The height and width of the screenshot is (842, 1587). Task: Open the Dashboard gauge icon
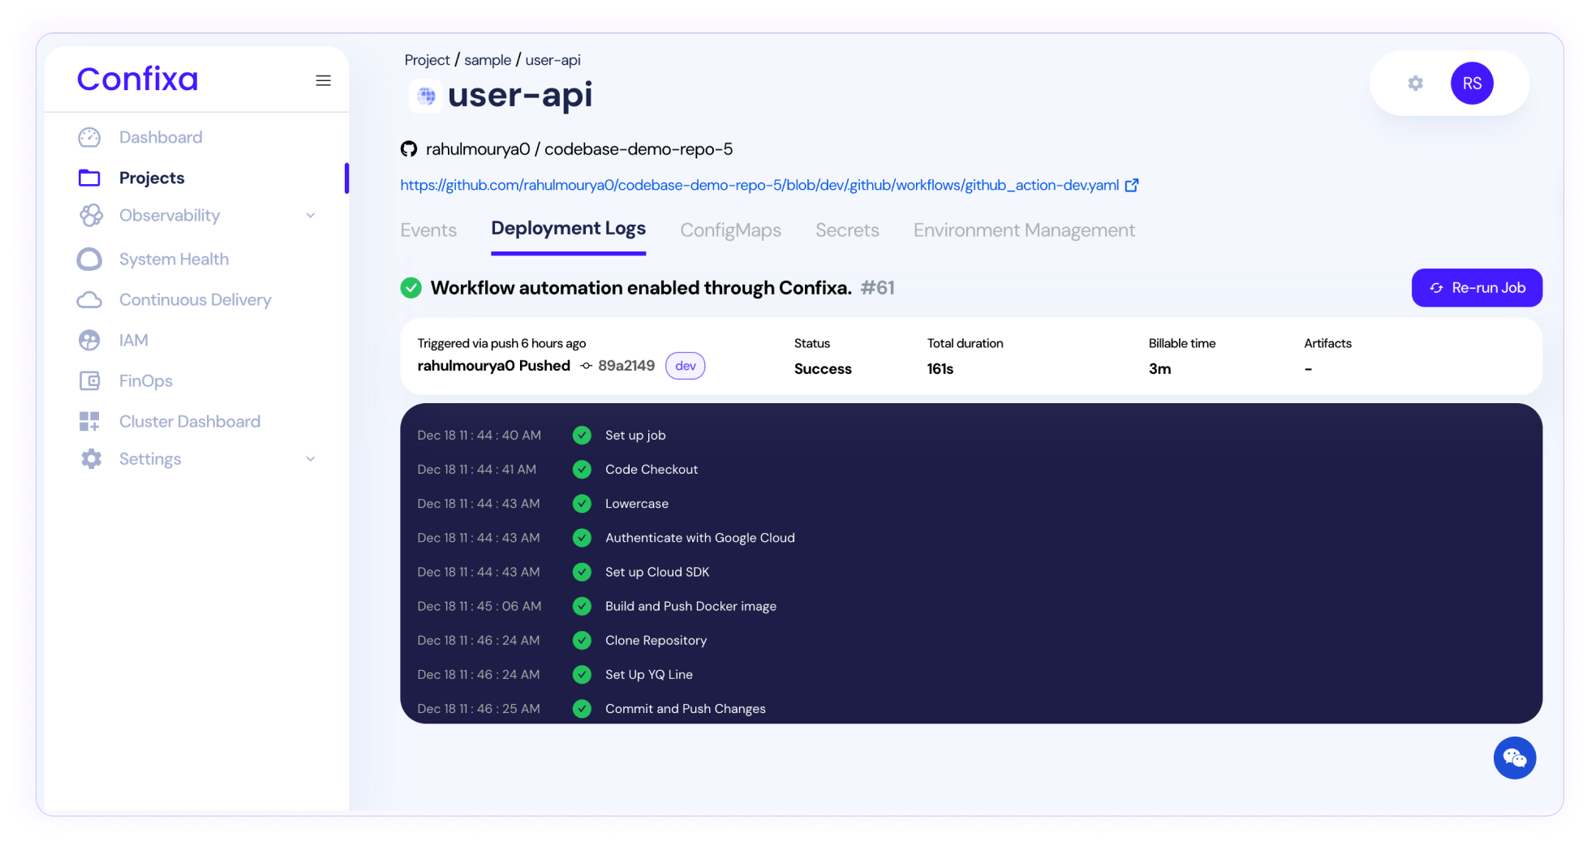pyautogui.click(x=89, y=138)
